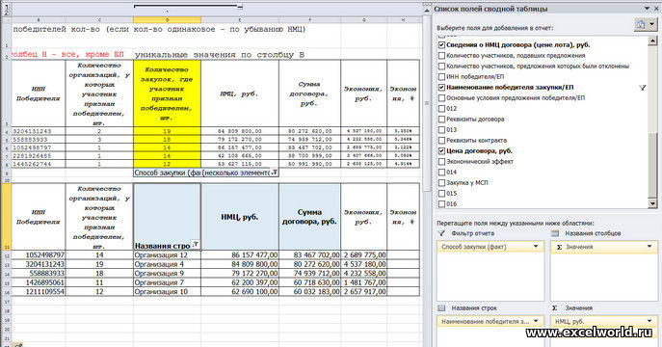The width and height of the screenshot is (662, 347).
Task: Open the (несколько элементов) report filter dropdown
Action: (275, 173)
